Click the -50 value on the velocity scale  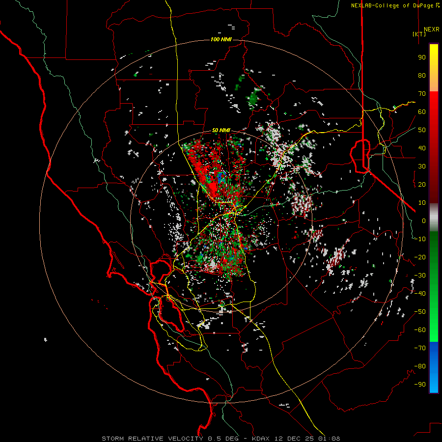420,312
